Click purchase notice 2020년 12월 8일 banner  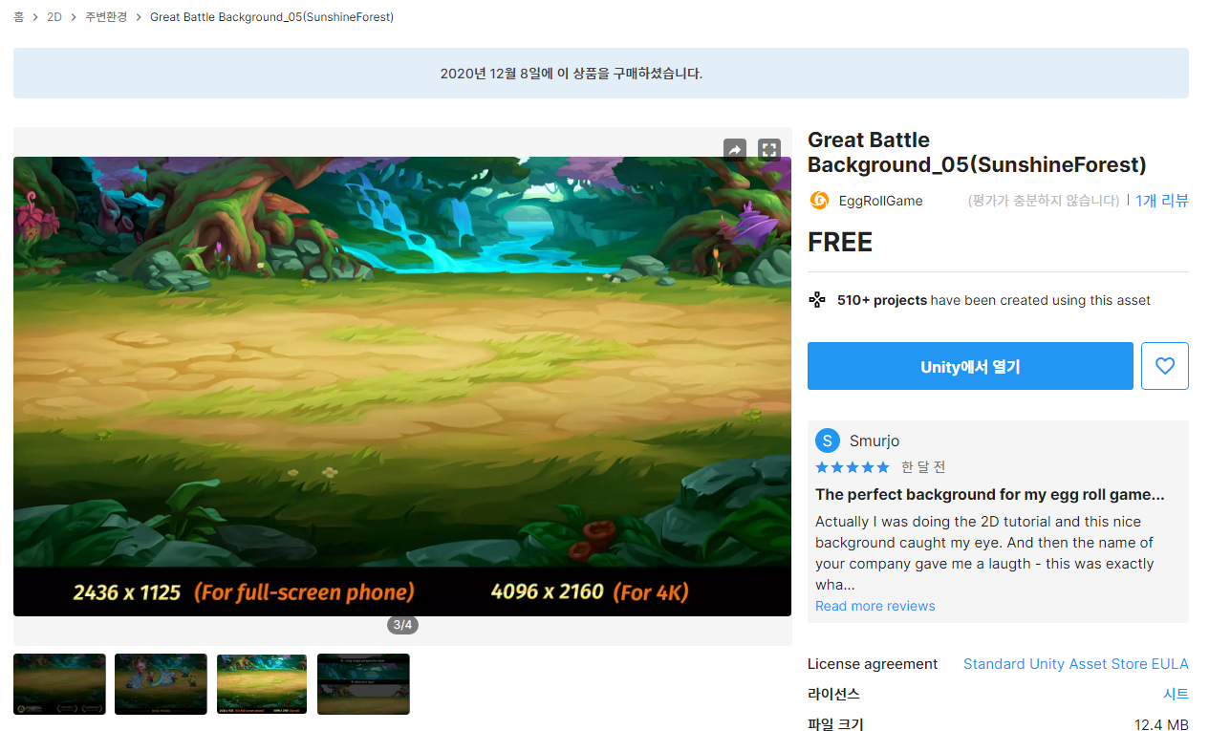601,74
